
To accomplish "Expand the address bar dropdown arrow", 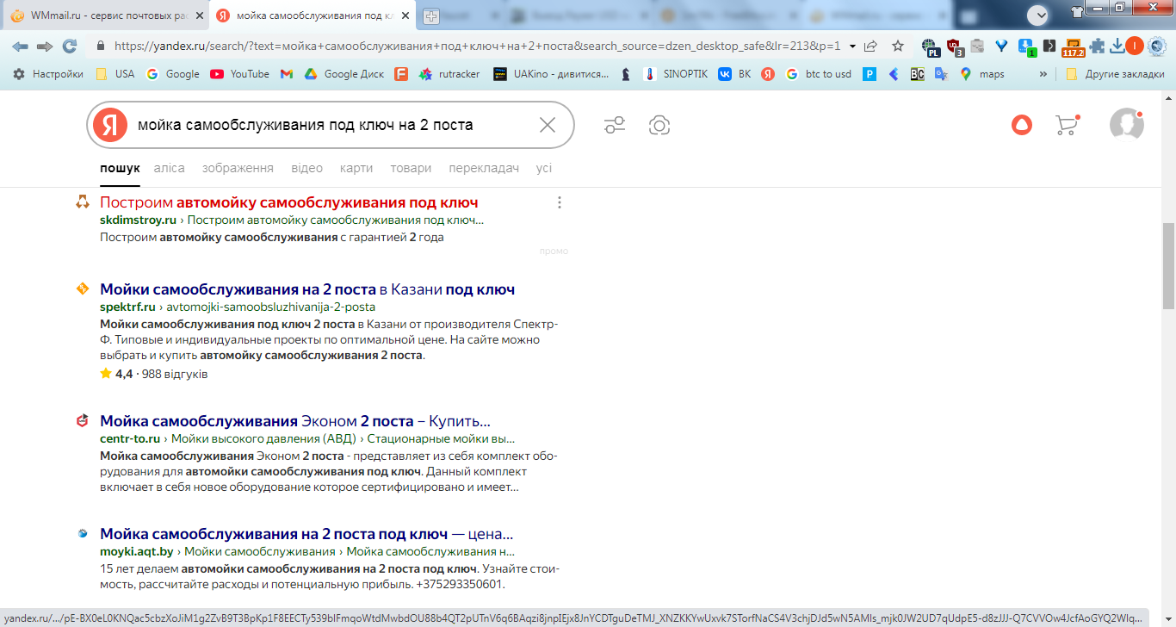I will pos(852,47).
